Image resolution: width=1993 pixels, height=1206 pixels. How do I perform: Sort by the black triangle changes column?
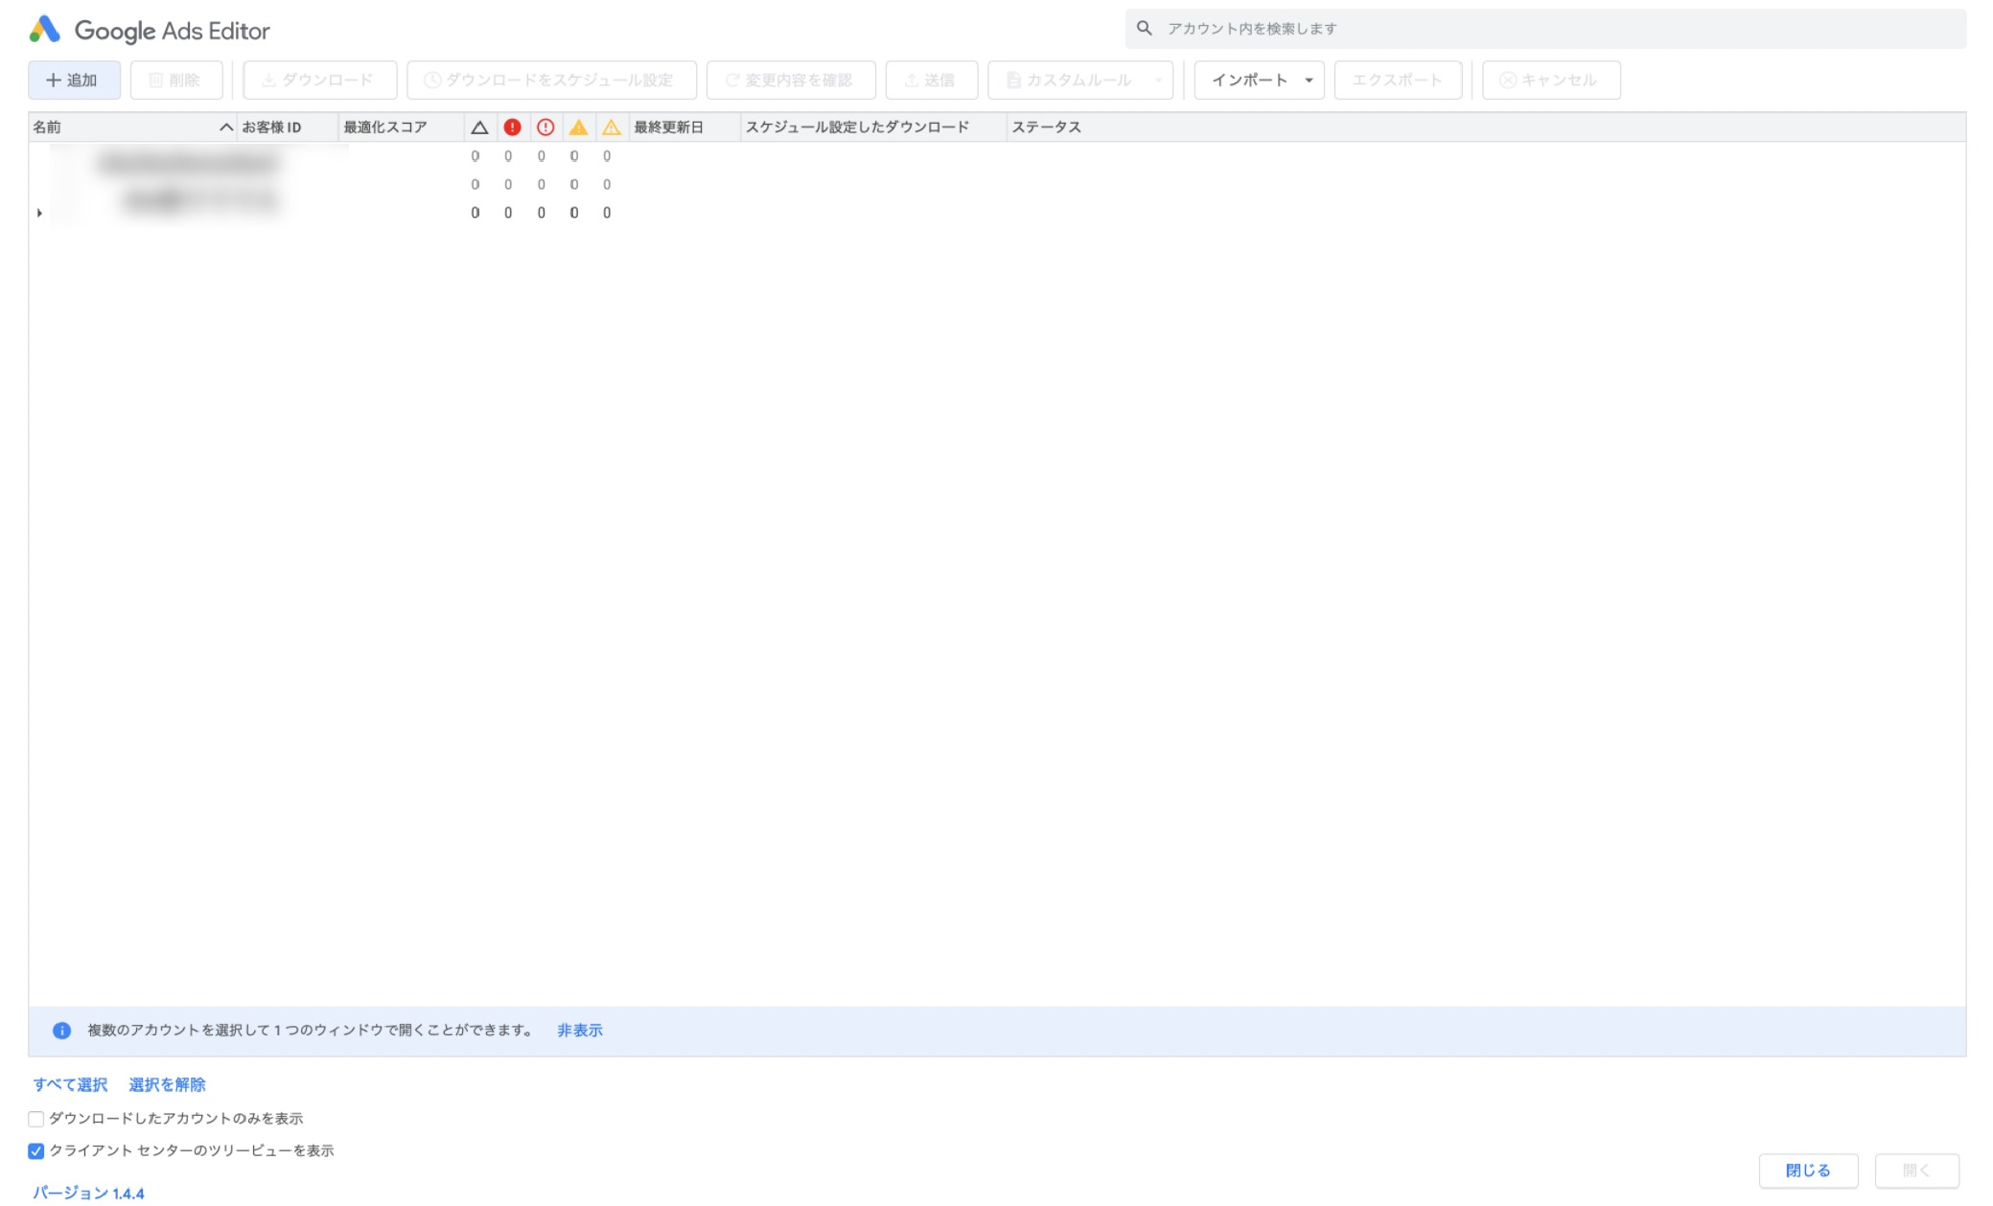(479, 128)
